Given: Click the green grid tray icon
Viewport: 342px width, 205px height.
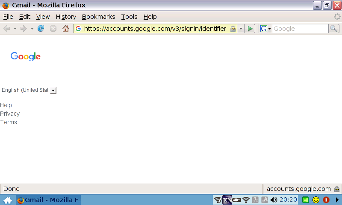Looking at the screenshot, I should (306, 200).
